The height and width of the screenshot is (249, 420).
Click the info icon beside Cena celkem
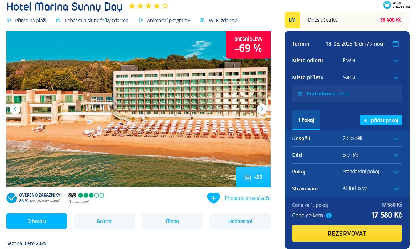click(329, 215)
